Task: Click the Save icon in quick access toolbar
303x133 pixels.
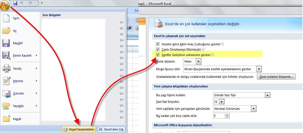Action: tap(15, 3)
